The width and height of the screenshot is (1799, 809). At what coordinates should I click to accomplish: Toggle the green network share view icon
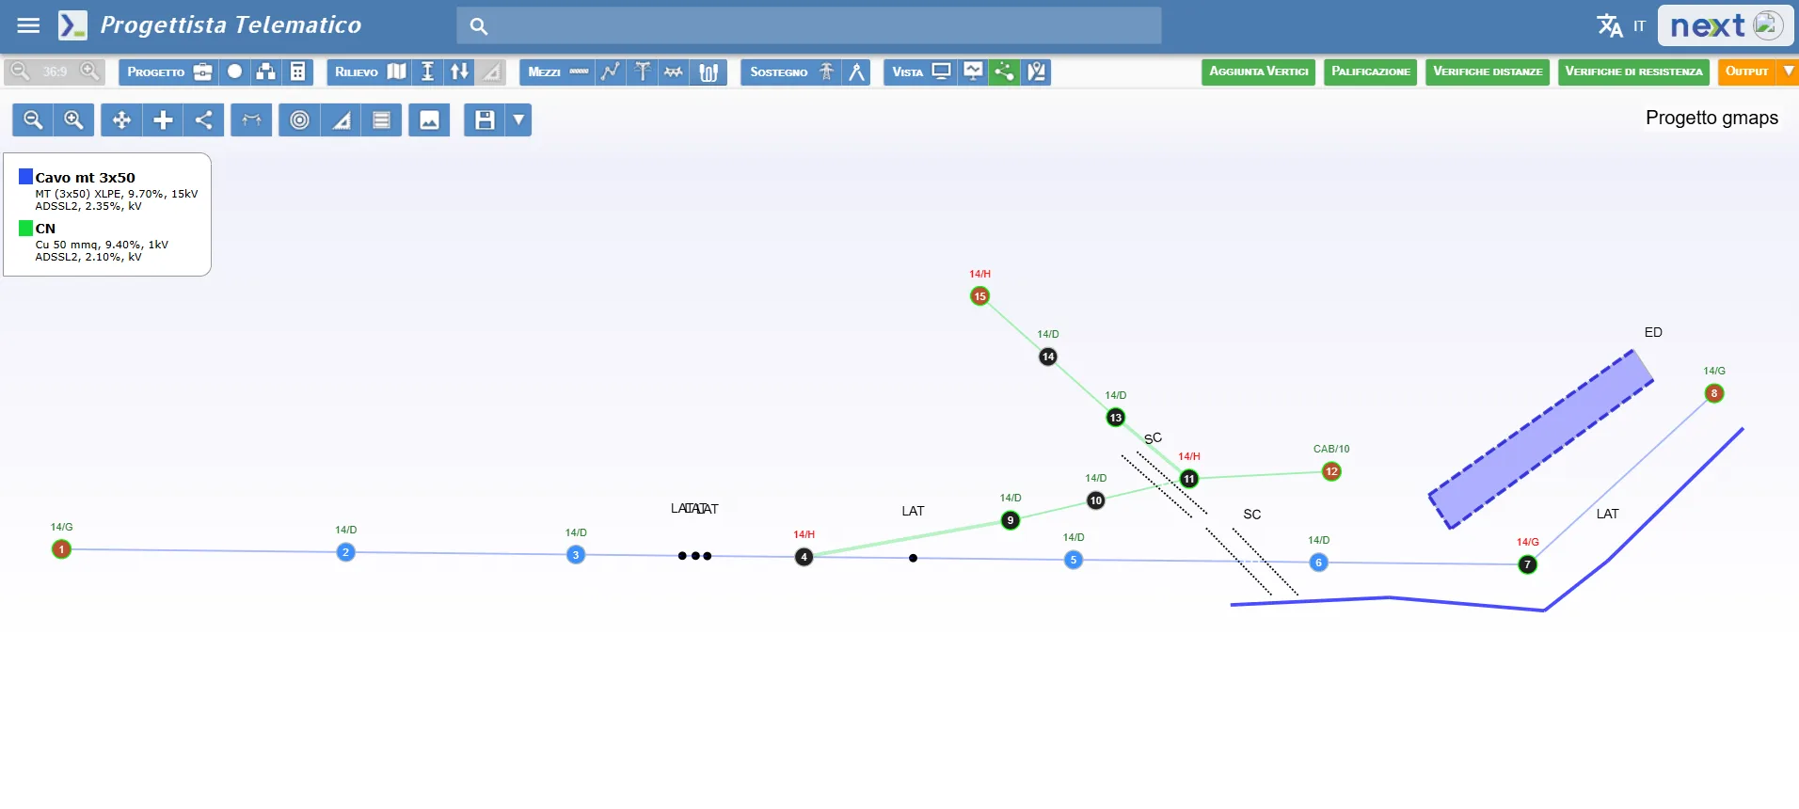pos(1005,71)
